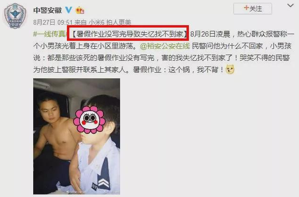Open the attached photo thumbnail
The height and width of the screenshot is (197, 299).
coord(77,136)
